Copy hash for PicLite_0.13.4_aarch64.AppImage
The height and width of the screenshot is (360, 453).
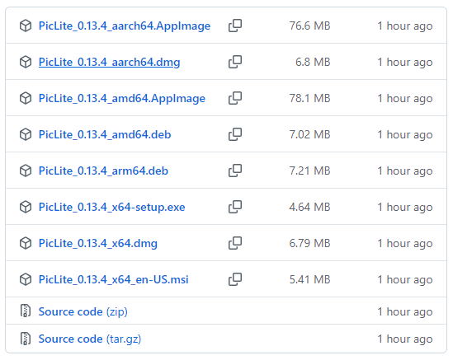235,26
